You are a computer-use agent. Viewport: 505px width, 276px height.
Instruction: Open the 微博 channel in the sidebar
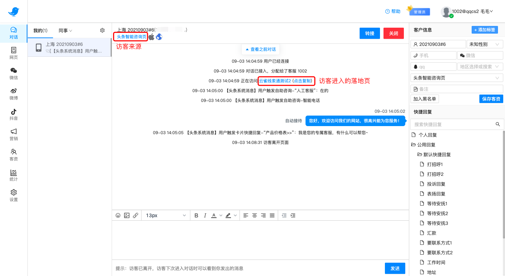13,94
